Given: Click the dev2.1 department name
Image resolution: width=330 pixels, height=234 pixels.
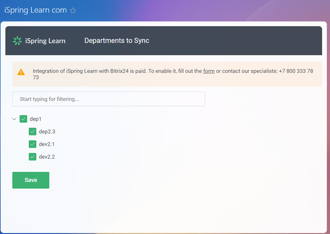Looking at the screenshot, I should pos(47,144).
